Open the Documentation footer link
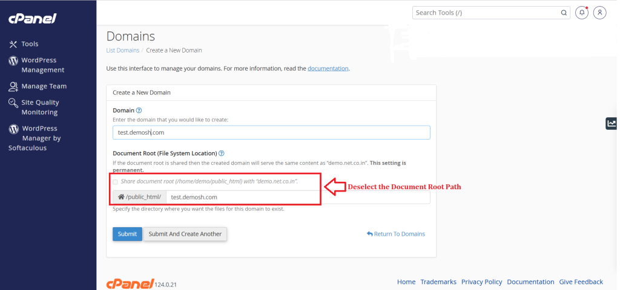Screen dimensions: 620x290 pos(530,282)
